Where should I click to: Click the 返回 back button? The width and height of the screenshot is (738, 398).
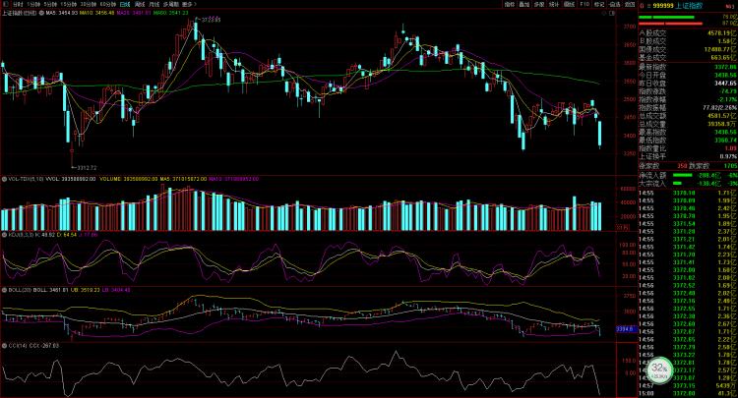628,5
